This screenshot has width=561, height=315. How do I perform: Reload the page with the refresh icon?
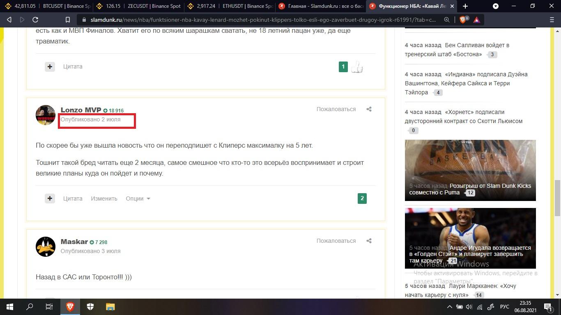[35, 20]
